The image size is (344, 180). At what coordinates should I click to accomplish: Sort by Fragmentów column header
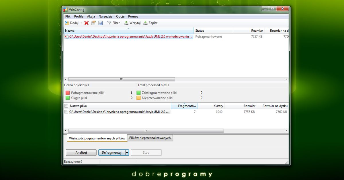tap(184, 106)
